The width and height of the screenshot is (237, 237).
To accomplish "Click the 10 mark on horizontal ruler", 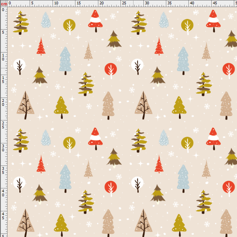I will point(56,3).
